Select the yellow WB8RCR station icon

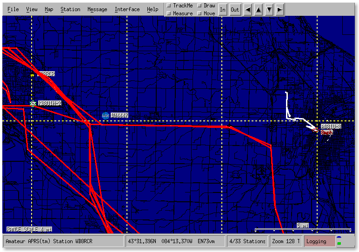point(32,74)
